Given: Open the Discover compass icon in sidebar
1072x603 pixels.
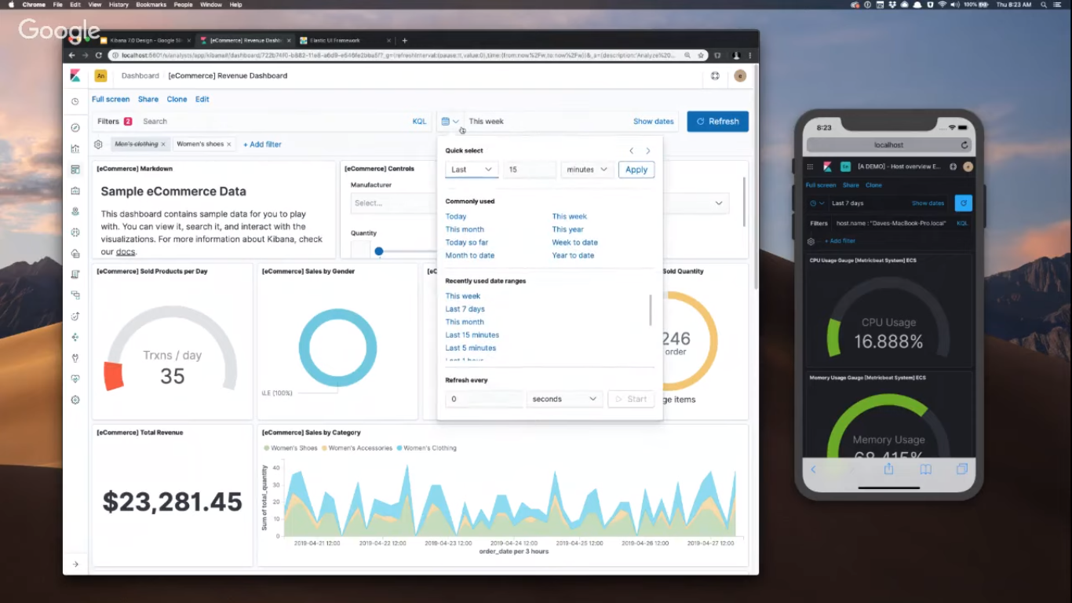Looking at the screenshot, I should coord(75,127).
